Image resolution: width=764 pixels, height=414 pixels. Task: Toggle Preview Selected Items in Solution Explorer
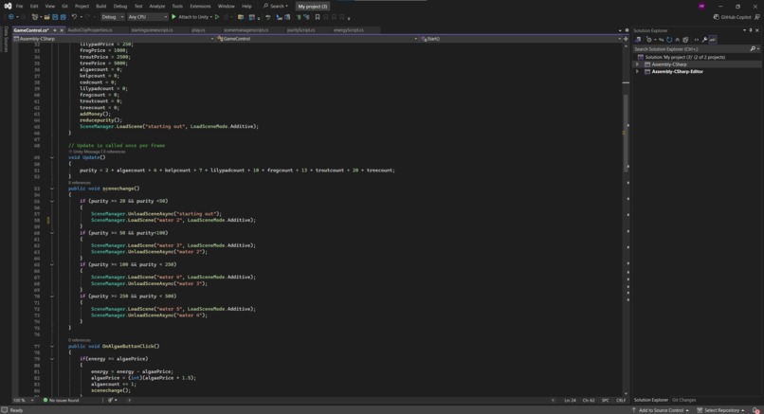713,40
